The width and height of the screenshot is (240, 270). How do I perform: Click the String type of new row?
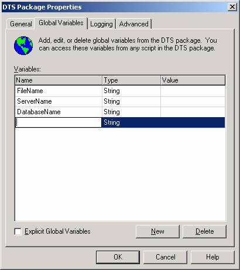coord(131,122)
